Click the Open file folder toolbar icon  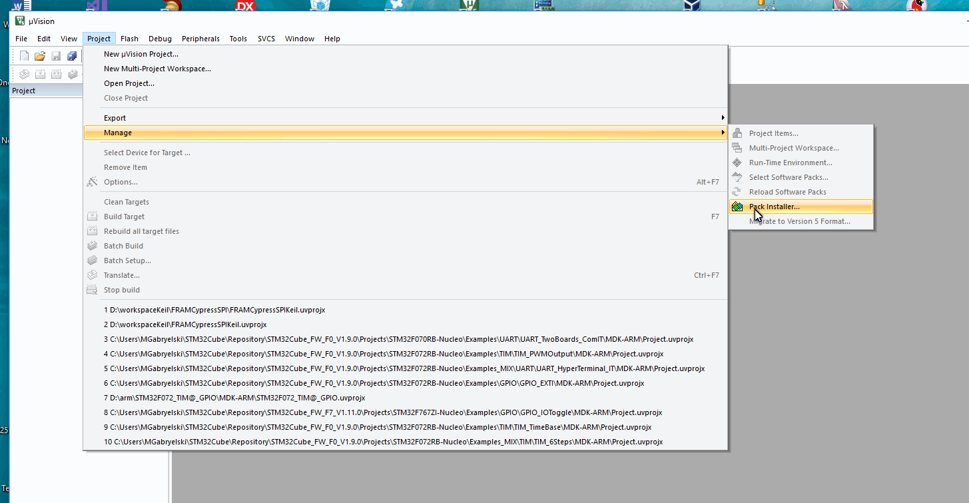point(40,56)
